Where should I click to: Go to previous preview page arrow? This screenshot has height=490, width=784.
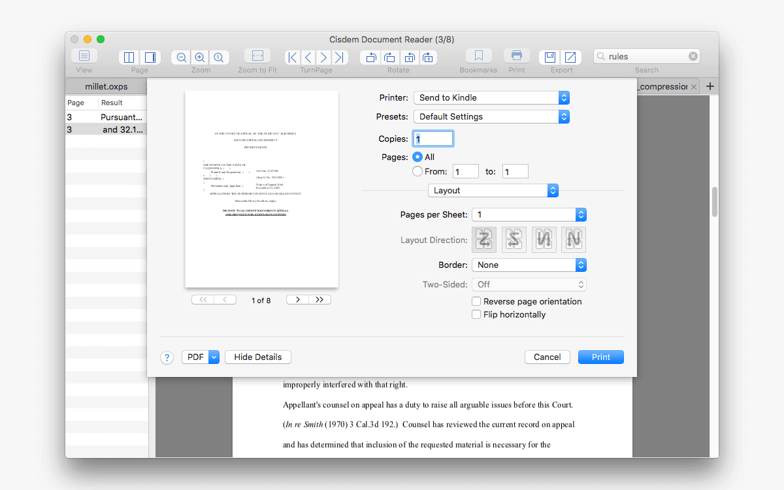[225, 300]
